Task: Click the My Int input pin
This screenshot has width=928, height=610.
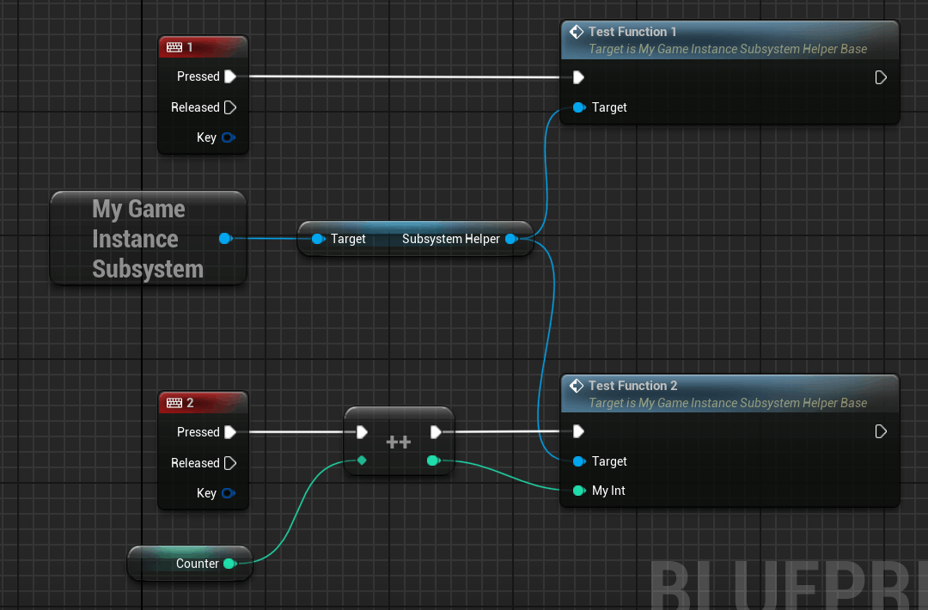Action: pyautogui.click(x=579, y=491)
